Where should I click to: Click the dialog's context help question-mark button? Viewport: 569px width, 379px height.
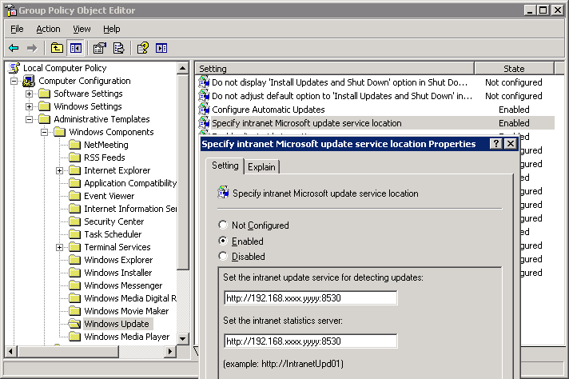pos(495,144)
